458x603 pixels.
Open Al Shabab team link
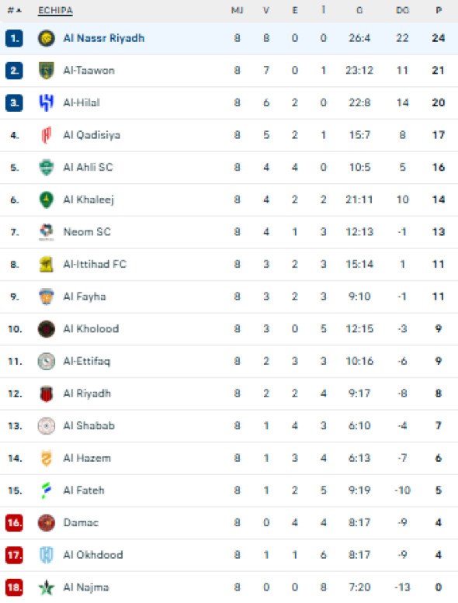pos(88,426)
